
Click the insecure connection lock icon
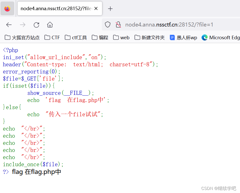point(118,24)
